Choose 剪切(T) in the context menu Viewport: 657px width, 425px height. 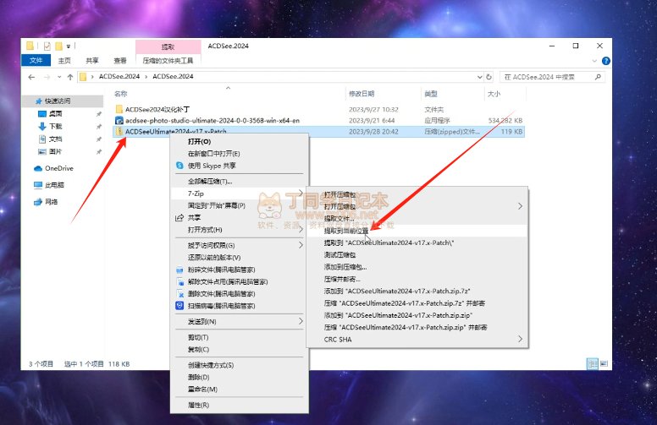point(240,337)
